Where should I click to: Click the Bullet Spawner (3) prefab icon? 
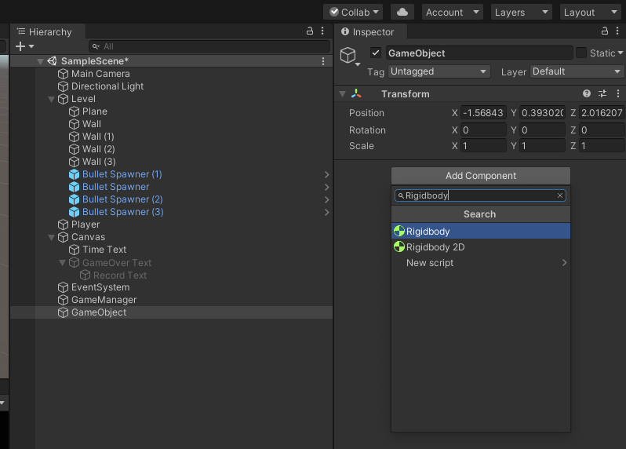pos(75,212)
